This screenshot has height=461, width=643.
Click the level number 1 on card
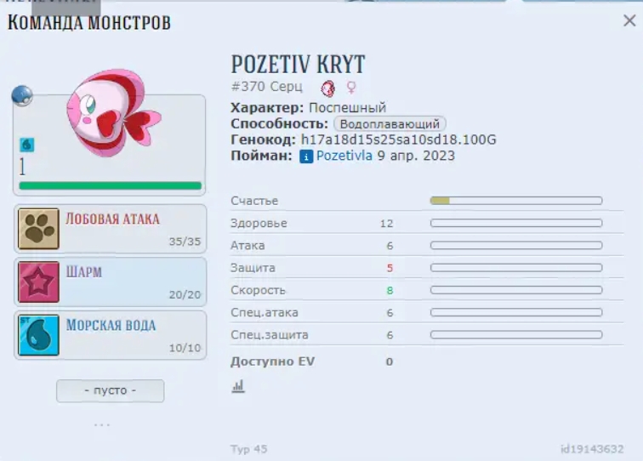click(23, 168)
